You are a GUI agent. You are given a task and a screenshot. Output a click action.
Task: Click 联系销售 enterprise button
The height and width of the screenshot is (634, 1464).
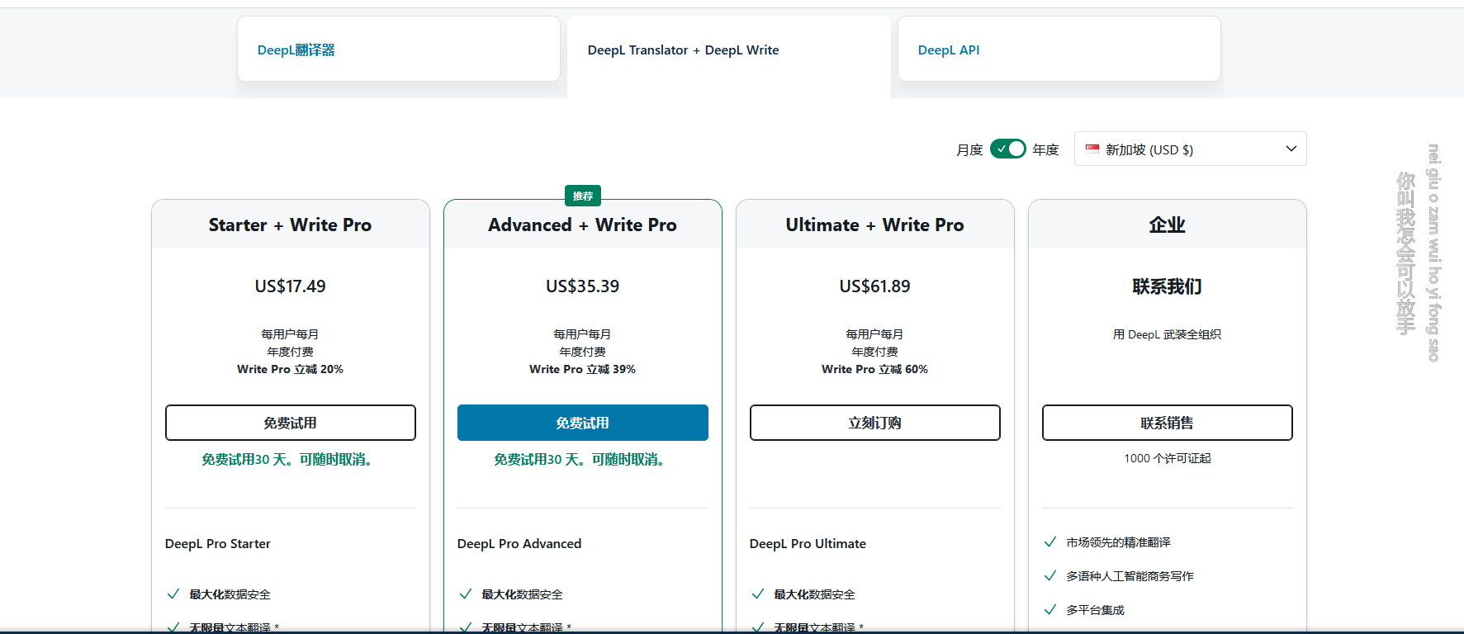coord(1167,423)
